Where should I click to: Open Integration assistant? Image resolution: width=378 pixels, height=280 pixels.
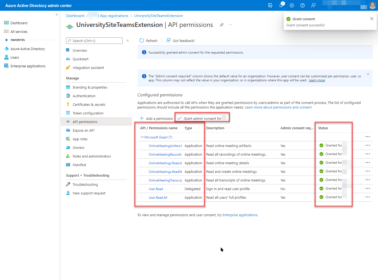(x=85, y=68)
